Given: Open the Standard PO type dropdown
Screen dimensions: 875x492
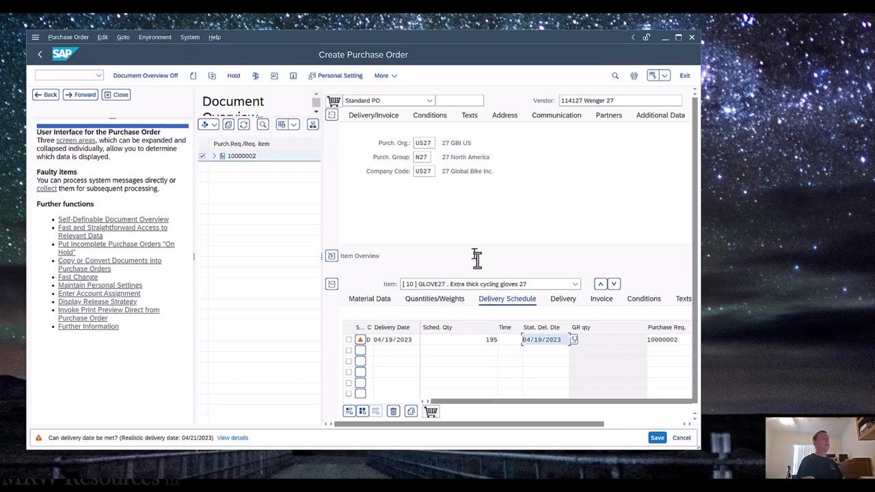Looking at the screenshot, I should coord(429,100).
